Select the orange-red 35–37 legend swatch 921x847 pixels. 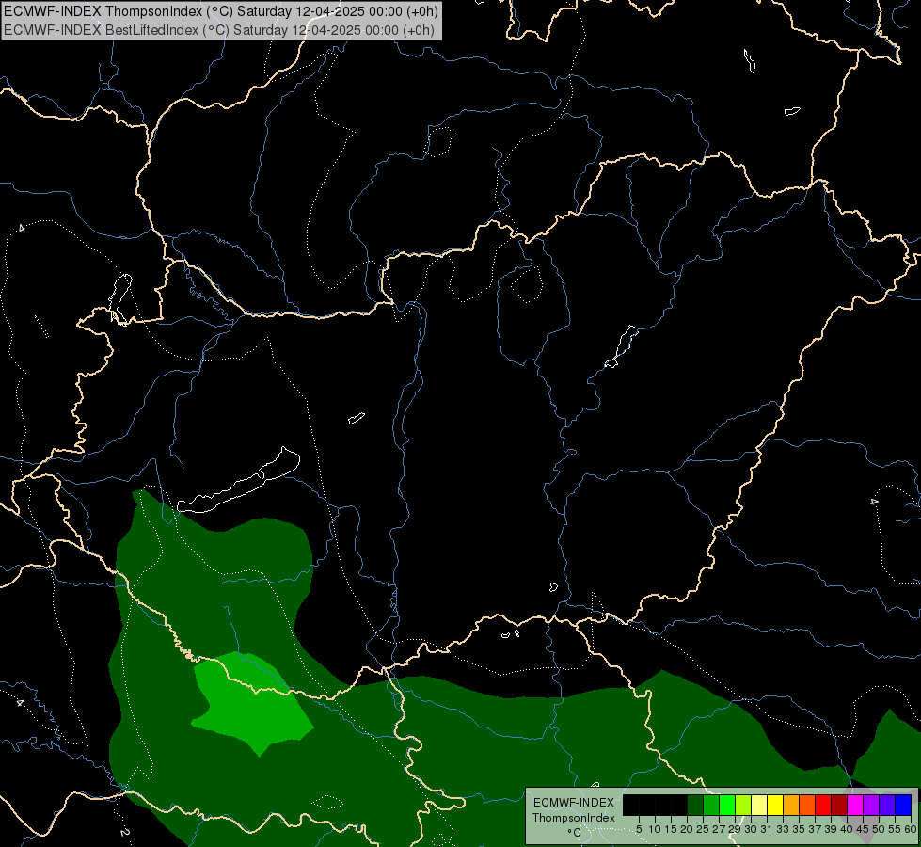[807, 805]
